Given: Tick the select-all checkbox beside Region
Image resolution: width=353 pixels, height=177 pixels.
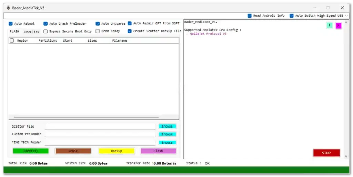Looking at the screenshot, I should tap(12, 41).
